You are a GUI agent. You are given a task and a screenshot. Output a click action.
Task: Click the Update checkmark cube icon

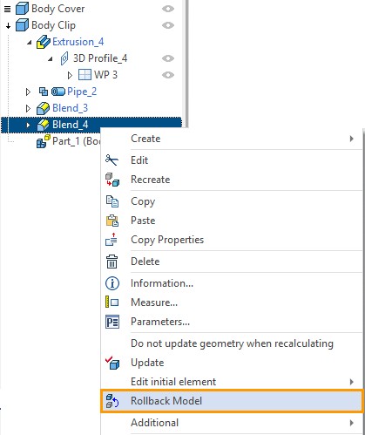click(112, 363)
